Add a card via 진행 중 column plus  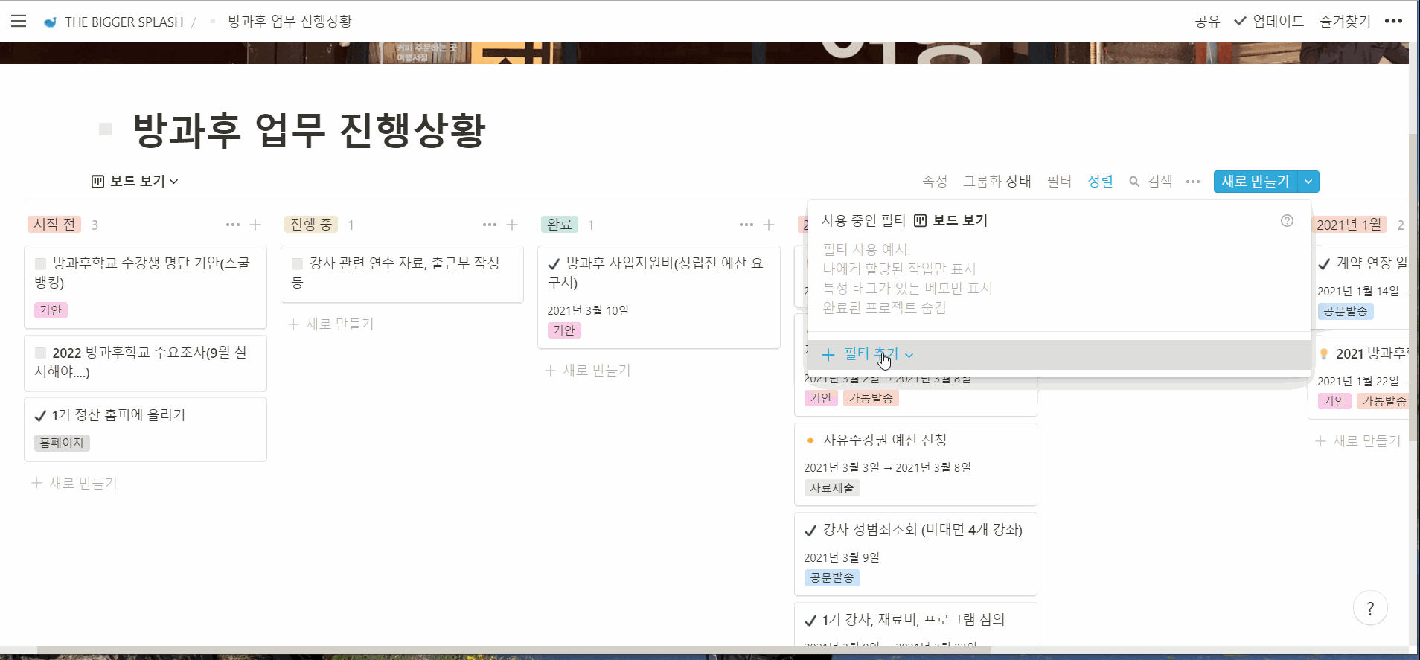point(512,225)
